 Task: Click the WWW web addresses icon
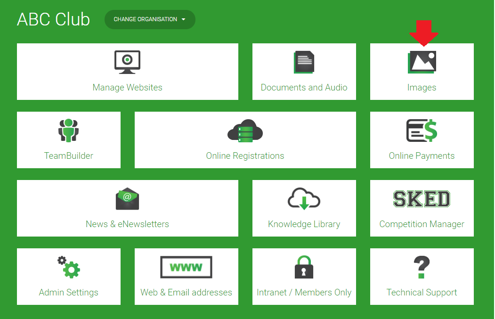click(186, 267)
